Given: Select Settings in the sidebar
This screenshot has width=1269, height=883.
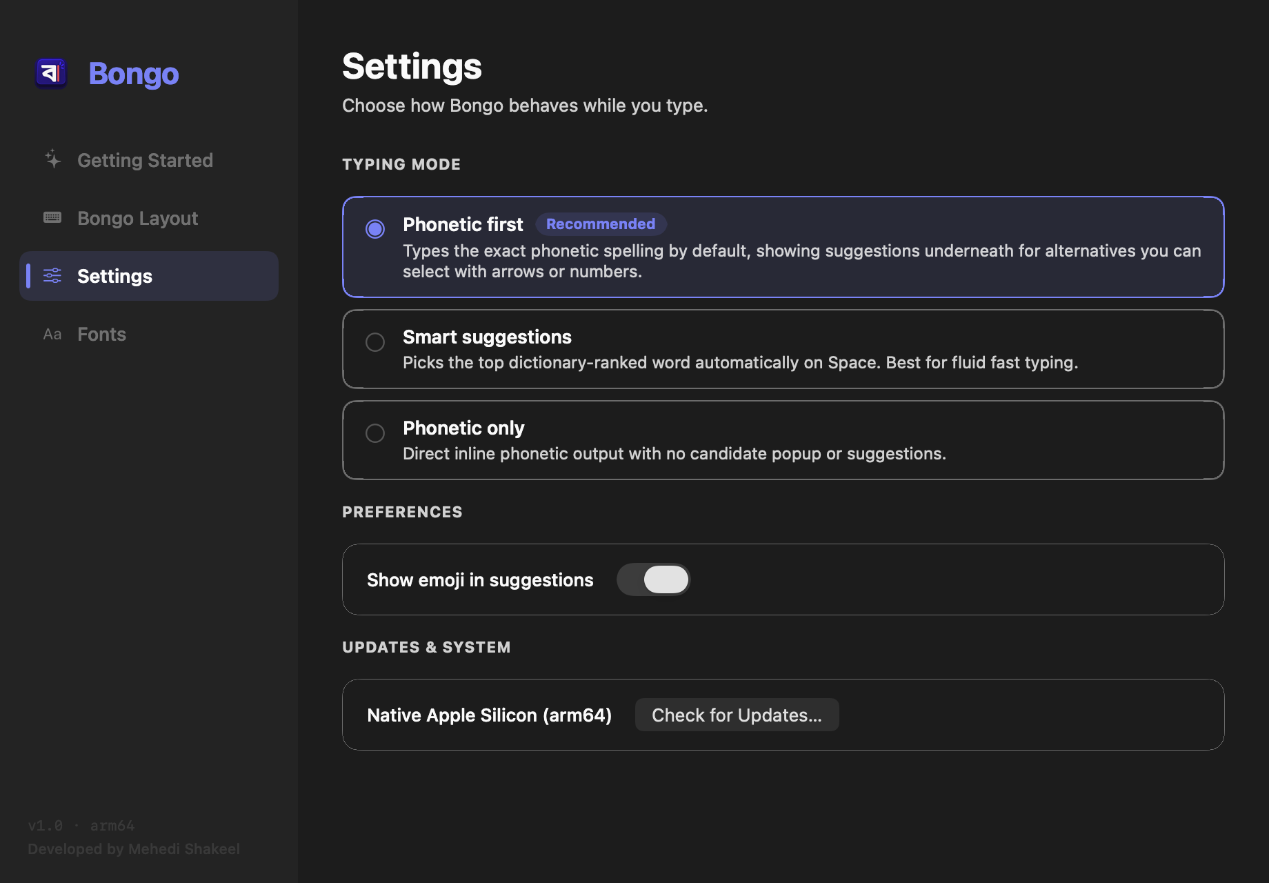Looking at the screenshot, I should [149, 276].
